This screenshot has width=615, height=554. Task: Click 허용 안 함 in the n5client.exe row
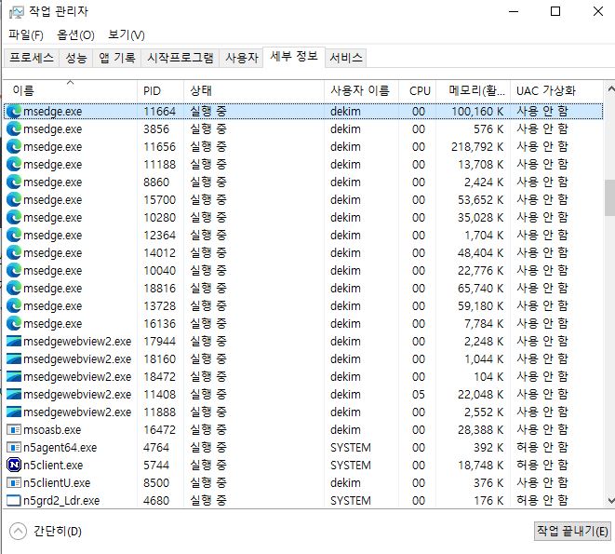pos(542,466)
